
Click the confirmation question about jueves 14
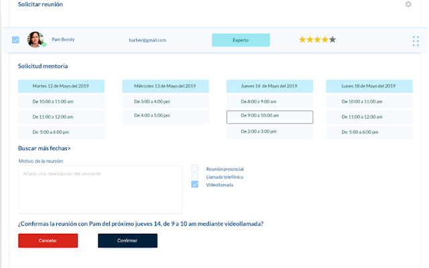141,224
